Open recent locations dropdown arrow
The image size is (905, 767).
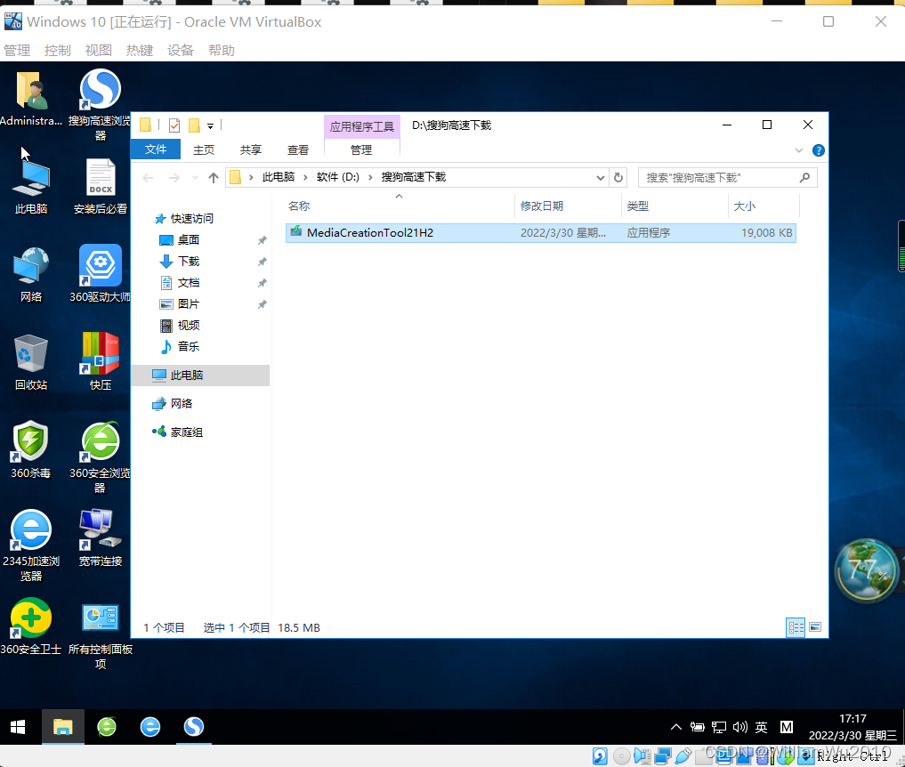195,178
